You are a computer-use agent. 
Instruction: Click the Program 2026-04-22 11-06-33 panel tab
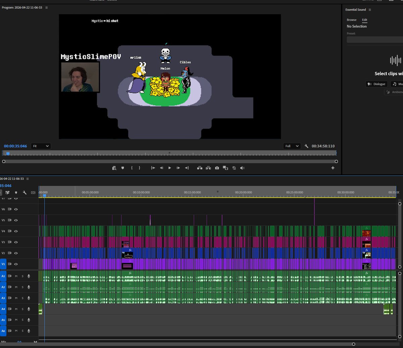coord(22,7)
